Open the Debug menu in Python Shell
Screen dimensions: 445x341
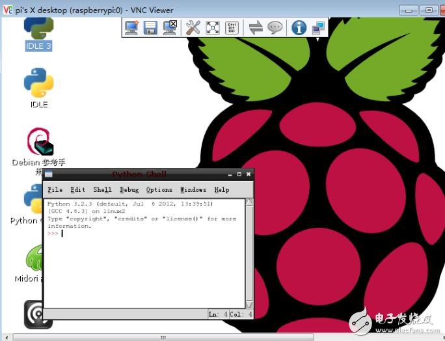tap(129, 190)
